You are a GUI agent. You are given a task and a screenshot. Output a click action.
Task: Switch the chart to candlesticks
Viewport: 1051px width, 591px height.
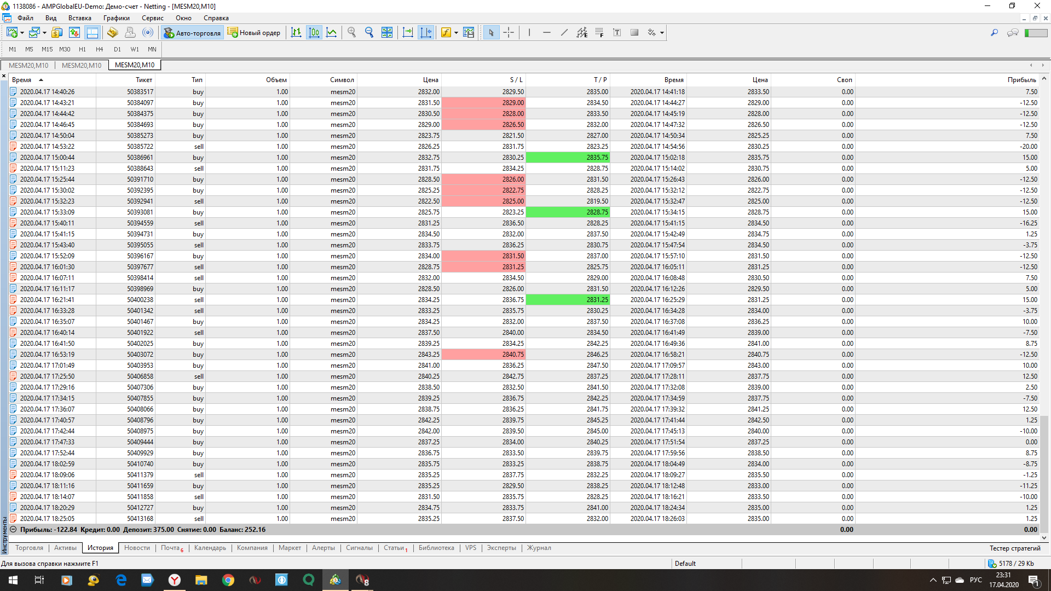click(x=314, y=33)
